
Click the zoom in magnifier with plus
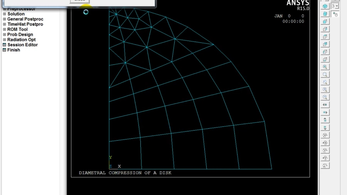pyautogui.click(x=325, y=90)
